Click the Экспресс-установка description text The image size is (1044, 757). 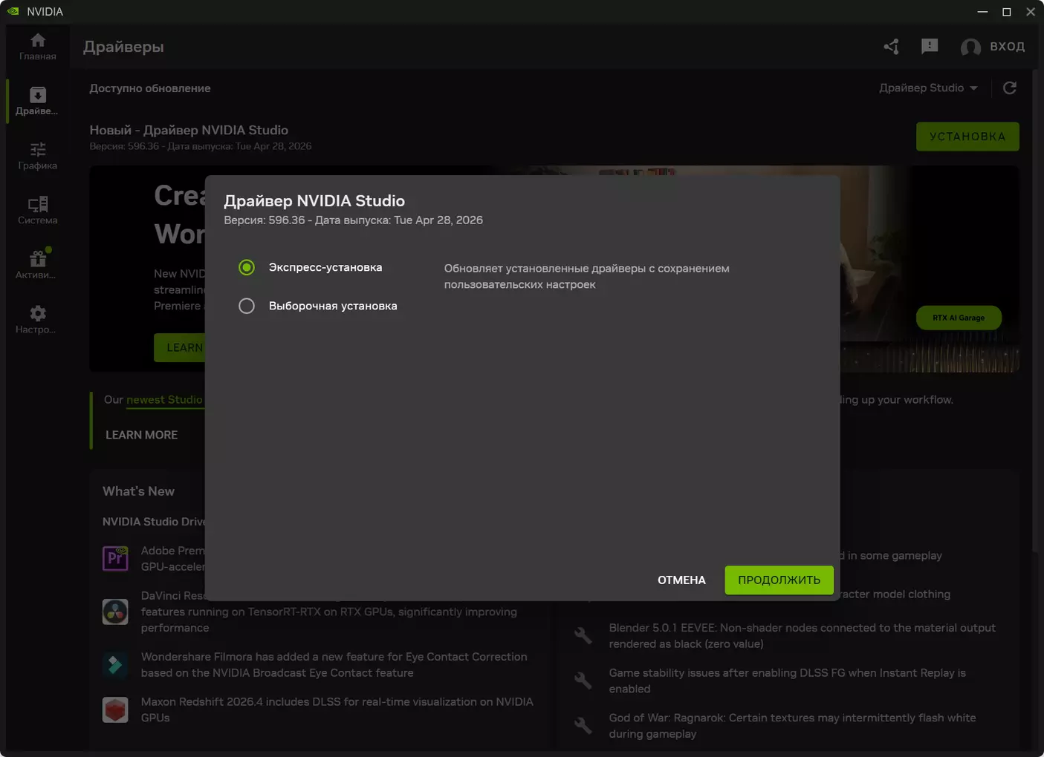586,276
